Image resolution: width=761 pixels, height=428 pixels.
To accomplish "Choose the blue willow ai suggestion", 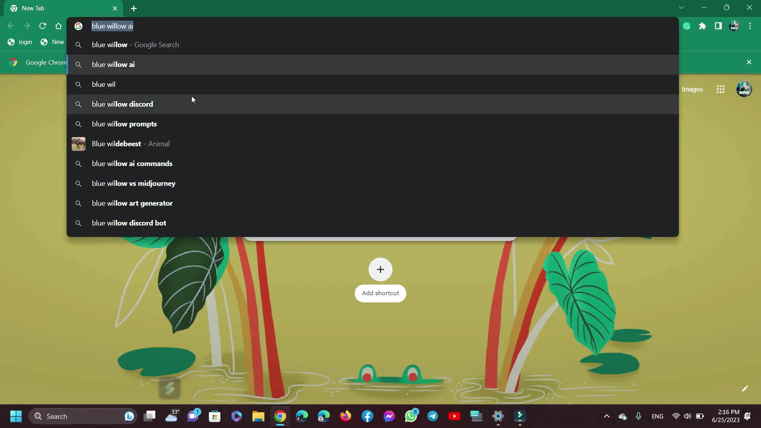I will 373,65.
